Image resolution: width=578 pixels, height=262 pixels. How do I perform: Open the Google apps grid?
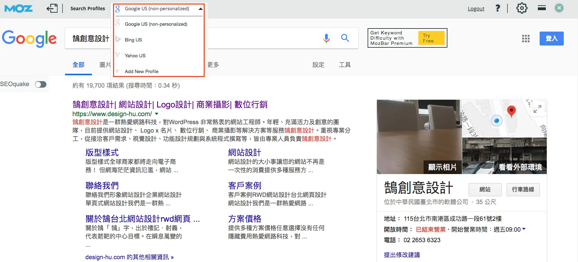pyautogui.click(x=526, y=38)
